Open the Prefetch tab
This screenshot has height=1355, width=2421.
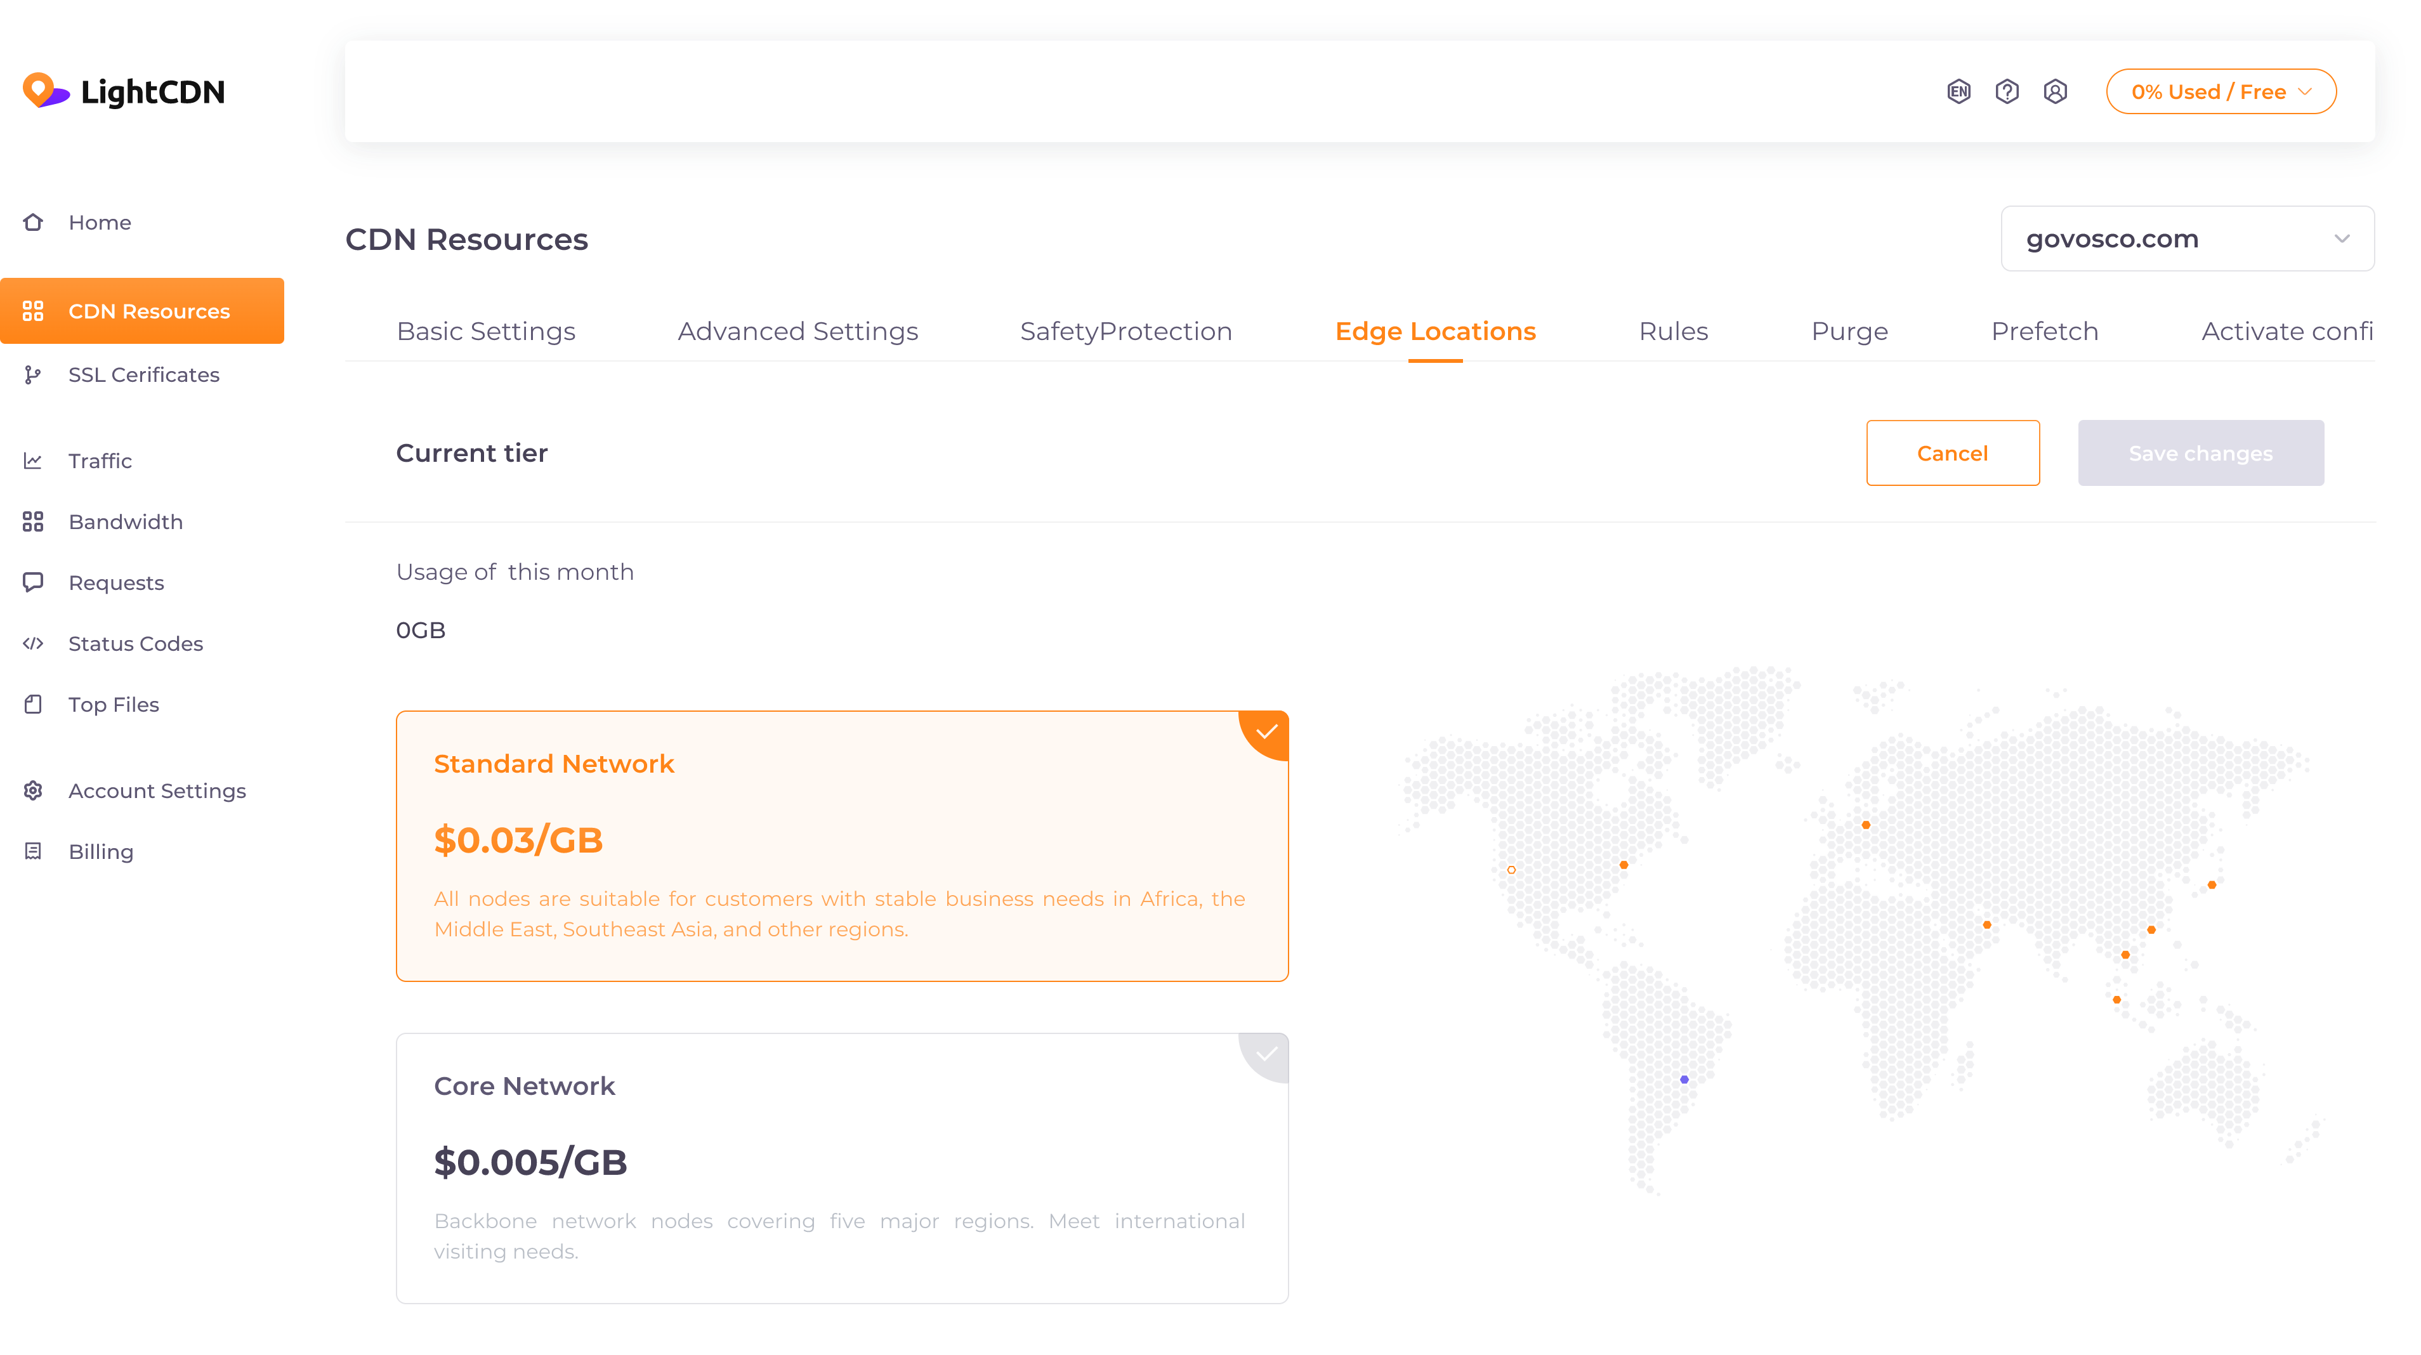point(2044,331)
